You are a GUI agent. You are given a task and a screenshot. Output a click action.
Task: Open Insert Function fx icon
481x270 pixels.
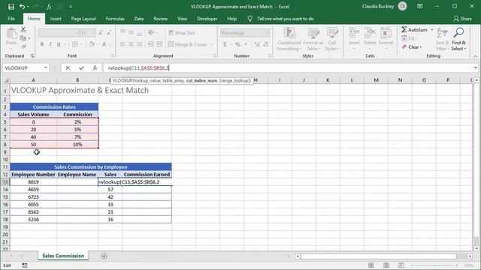(x=95, y=68)
